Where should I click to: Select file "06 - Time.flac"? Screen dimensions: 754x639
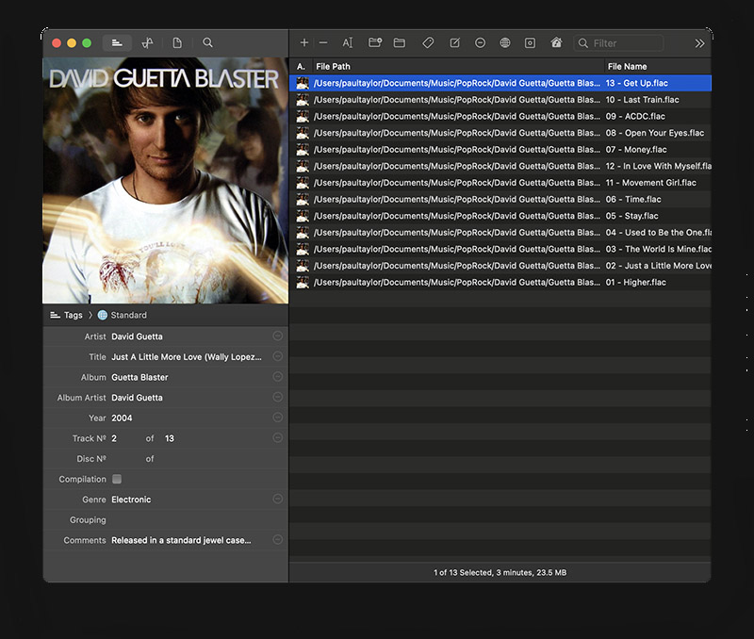pos(500,199)
